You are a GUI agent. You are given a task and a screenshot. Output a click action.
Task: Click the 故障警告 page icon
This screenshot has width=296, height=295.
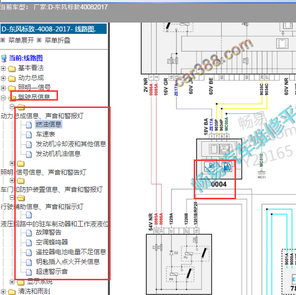click(29, 233)
